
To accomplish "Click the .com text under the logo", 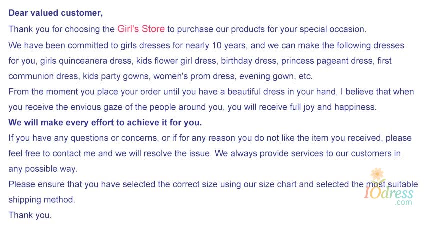I will pyautogui.click(x=403, y=203).
